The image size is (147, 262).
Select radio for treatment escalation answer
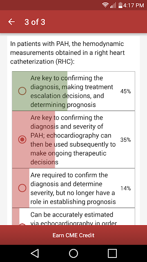[x=22, y=91]
